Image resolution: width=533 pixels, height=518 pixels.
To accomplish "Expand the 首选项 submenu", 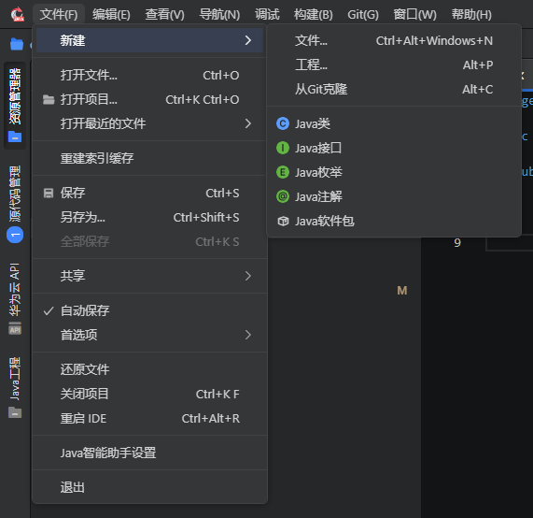I will click(x=150, y=335).
